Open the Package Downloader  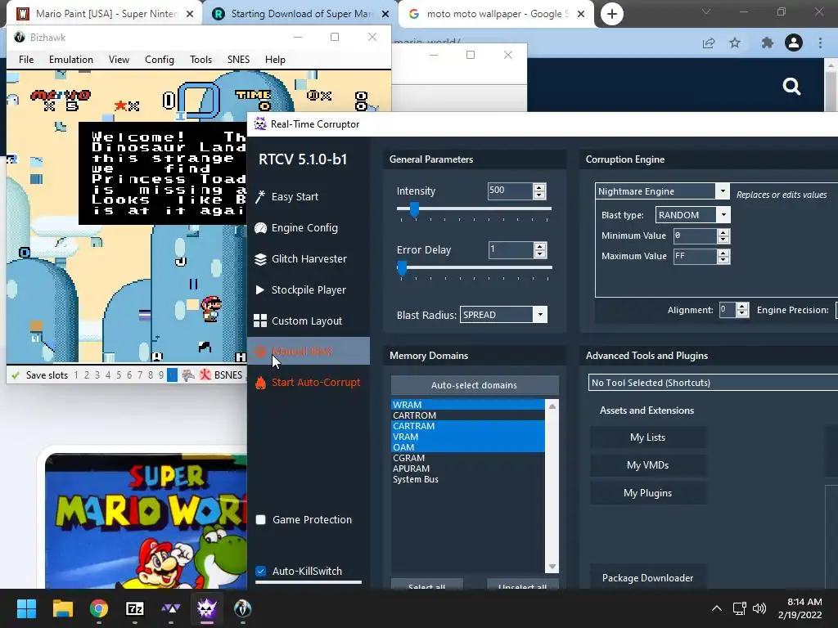pyautogui.click(x=648, y=578)
